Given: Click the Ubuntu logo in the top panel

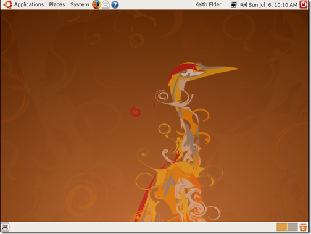Looking at the screenshot, I should 7,4.
